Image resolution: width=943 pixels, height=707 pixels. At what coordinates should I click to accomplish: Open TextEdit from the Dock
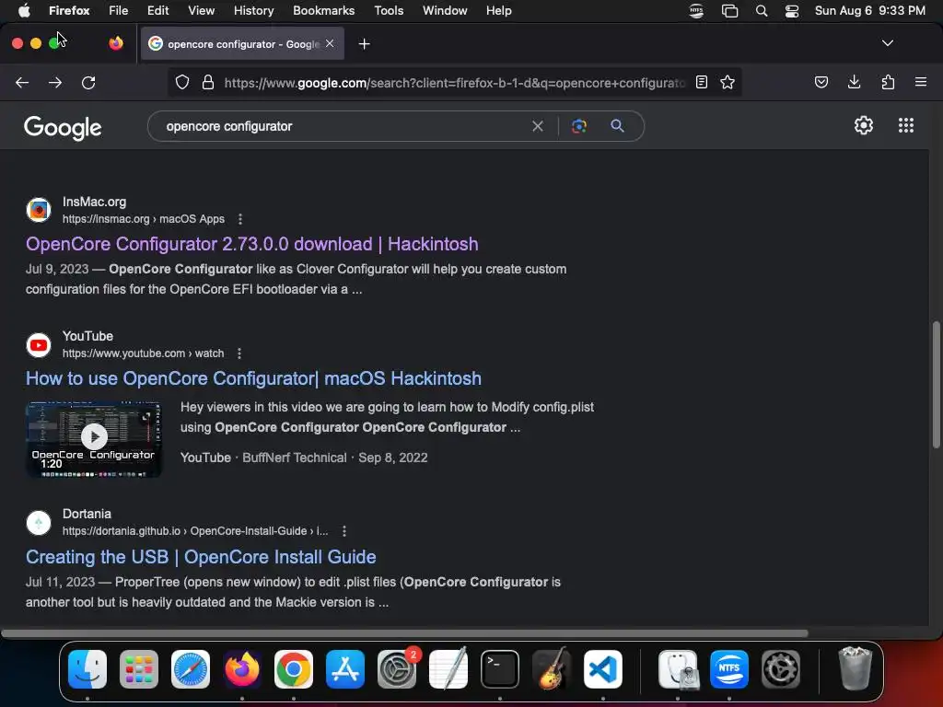(448, 668)
